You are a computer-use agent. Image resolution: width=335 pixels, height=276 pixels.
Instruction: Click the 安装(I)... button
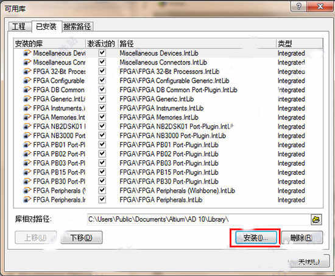tap(256, 238)
